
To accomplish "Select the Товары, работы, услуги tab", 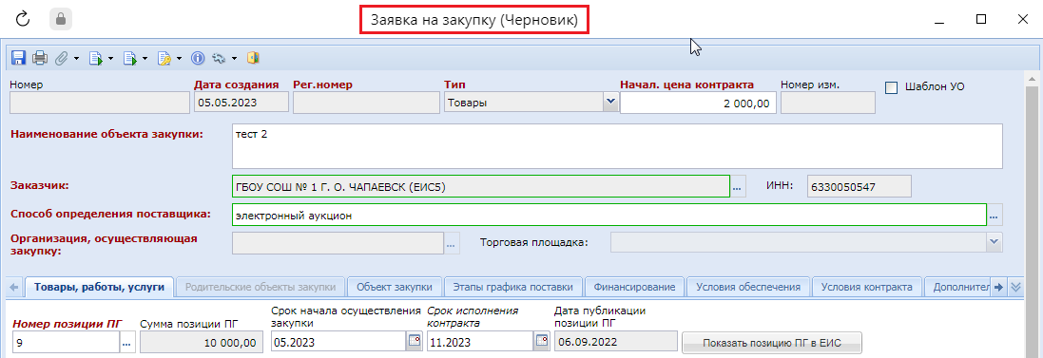I will [x=100, y=287].
